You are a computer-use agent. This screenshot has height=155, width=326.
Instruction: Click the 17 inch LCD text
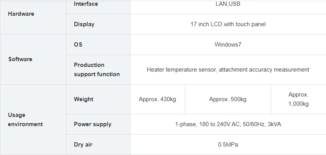click(228, 24)
